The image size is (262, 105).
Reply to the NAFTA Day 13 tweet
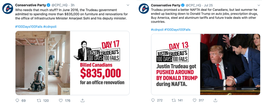tap(153, 100)
